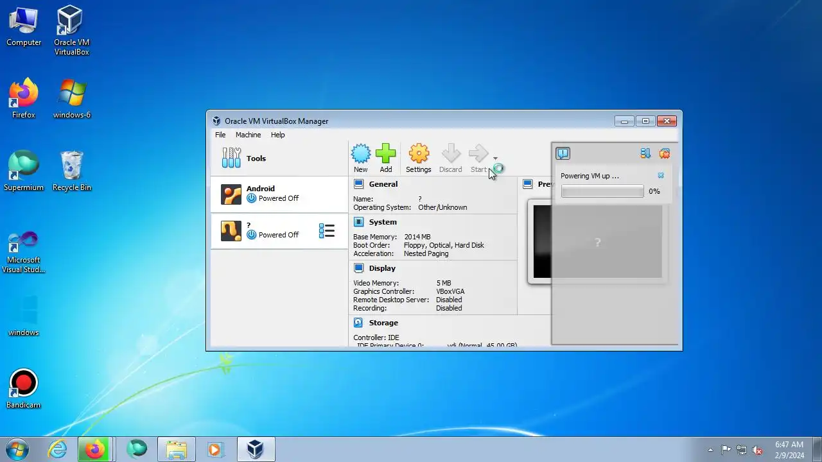The image size is (822, 462).
Task: Open the machine tools list menu button
Action: (327, 230)
